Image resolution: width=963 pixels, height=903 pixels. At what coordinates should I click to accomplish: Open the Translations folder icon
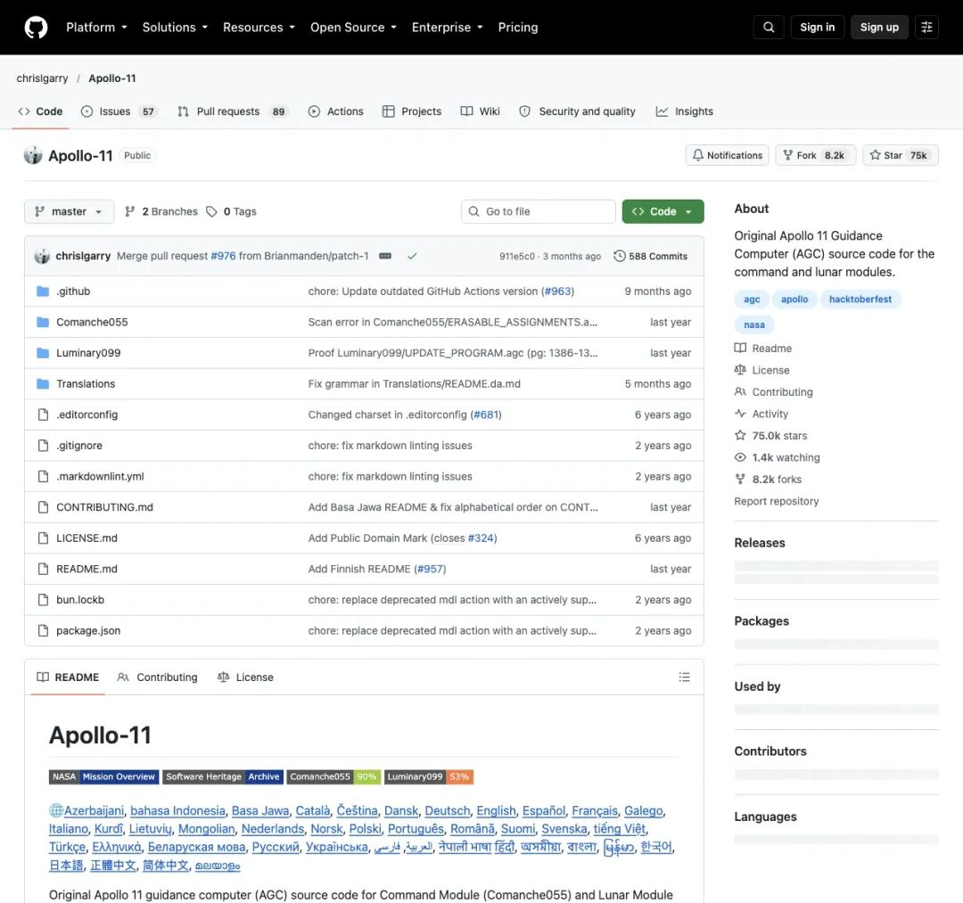(x=43, y=383)
